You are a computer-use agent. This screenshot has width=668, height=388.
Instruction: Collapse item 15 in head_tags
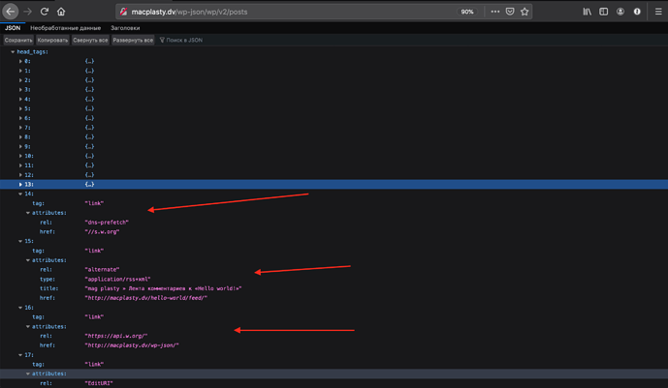pyautogui.click(x=20, y=241)
